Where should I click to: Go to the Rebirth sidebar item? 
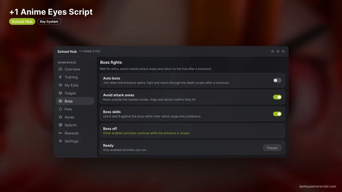[x=75, y=125]
